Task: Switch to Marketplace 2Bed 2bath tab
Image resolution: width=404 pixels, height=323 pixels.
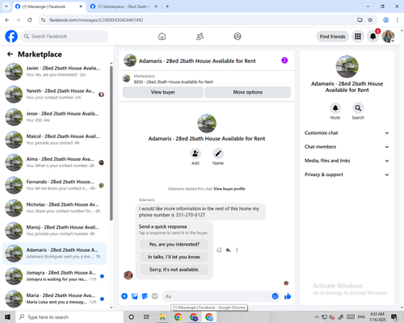Action: click(124, 6)
